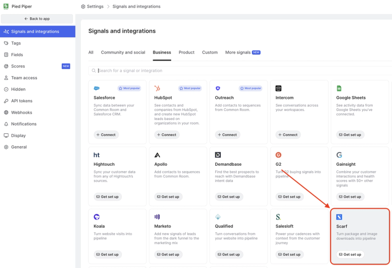Click the Hidden icon in sidebar
The width and height of the screenshot is (392, 268).
(6, 89)
